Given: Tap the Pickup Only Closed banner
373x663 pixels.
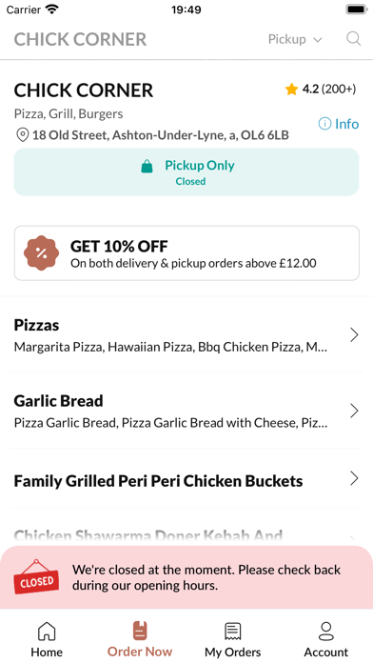Looking at the screenshot, I should tap(186, 171).
